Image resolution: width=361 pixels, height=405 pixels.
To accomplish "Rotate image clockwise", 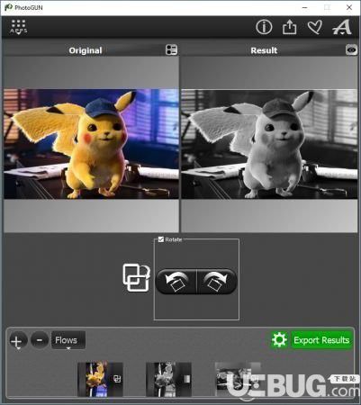I will click(x=217, y=282).
